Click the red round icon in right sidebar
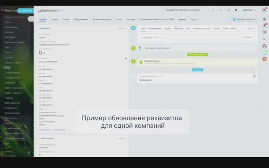This screenshot has height=168, width=269. click(264, 59)
